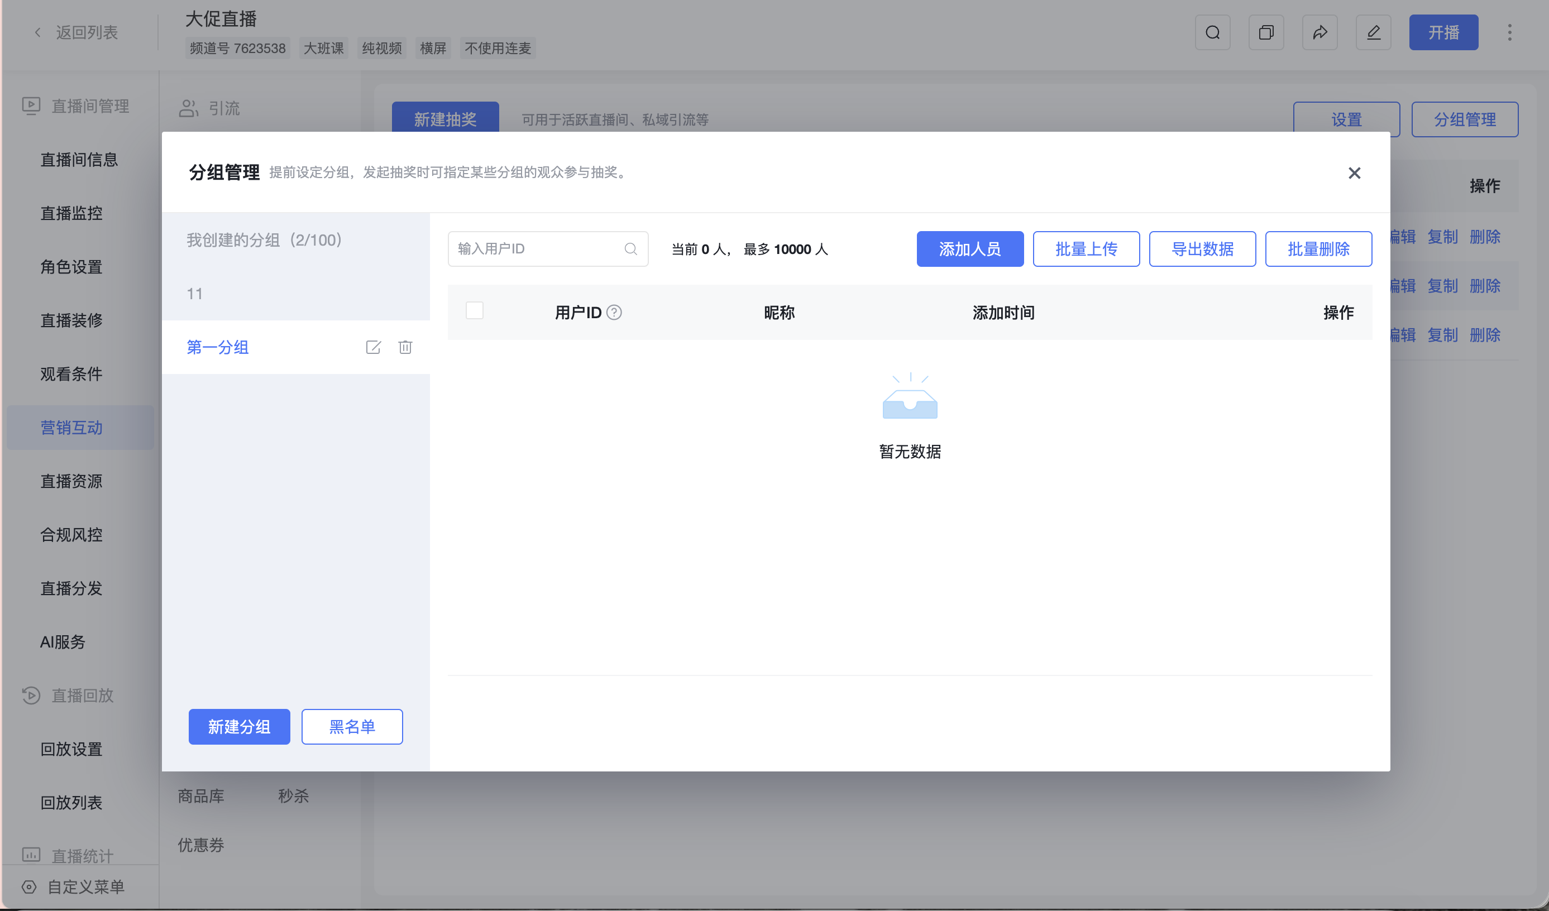Click 删除 in first background table row
The width and height of the screenshot is (1549, 911).
[x=1485, y=237]
